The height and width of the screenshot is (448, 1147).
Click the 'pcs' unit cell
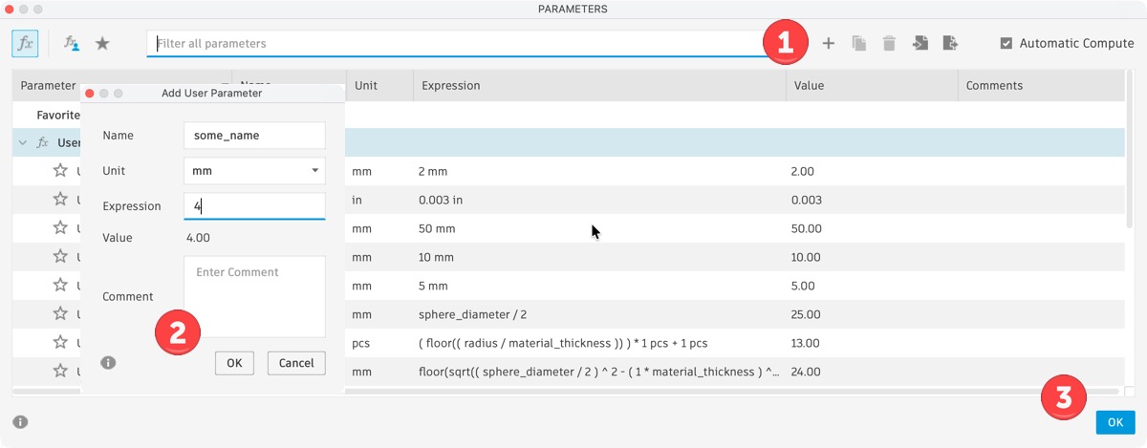[360, 343]
